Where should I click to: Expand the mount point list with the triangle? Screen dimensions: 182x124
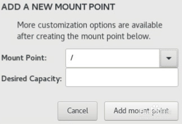coord(169,58)
